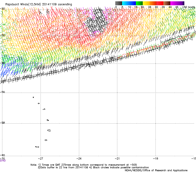Image resolution: width=196 pixels, height=172 pixels.
Task: Click the purple '0:43' time stamp
Action: pyautogui.click(x=3, y=161)
